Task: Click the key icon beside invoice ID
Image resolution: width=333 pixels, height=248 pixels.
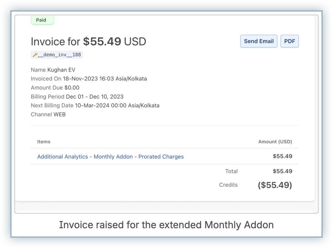Action: (x=35, y=55)
